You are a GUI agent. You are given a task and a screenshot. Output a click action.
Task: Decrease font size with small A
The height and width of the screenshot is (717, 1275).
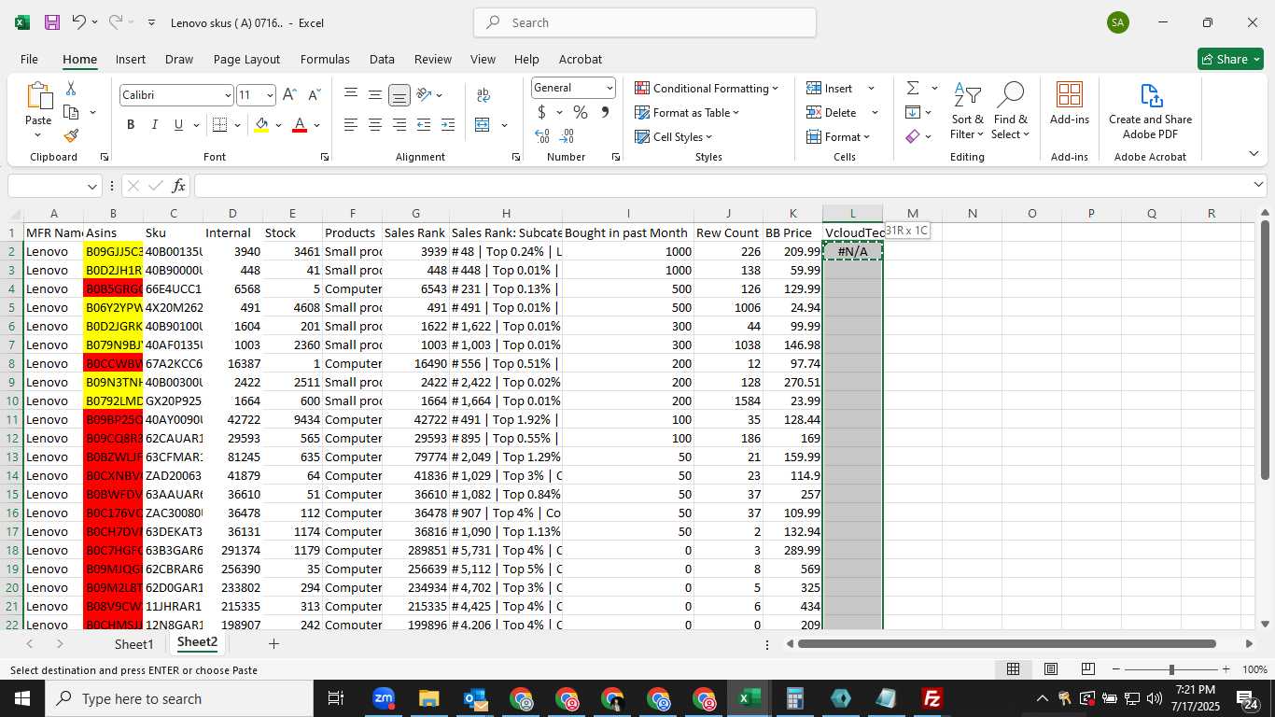[x=314, y=95]
